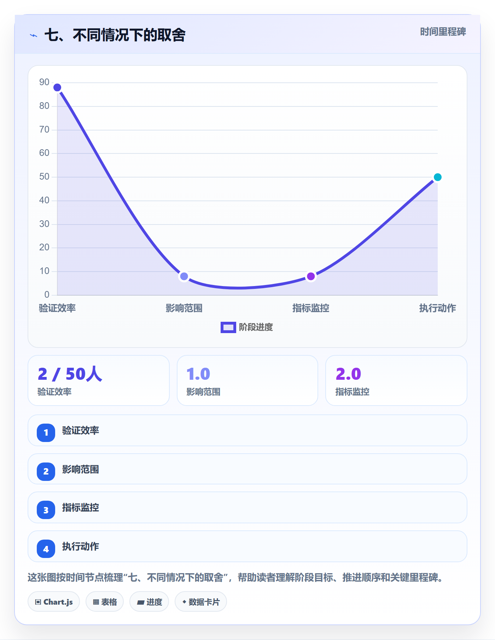
Task: Click the 指标监控 x-axis label below the chart
Action: (311, 308)
